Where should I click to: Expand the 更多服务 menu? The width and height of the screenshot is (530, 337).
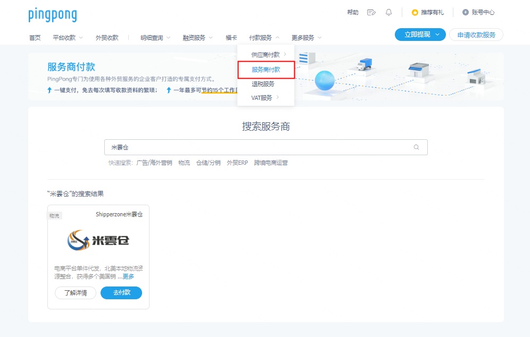(306, 38)
